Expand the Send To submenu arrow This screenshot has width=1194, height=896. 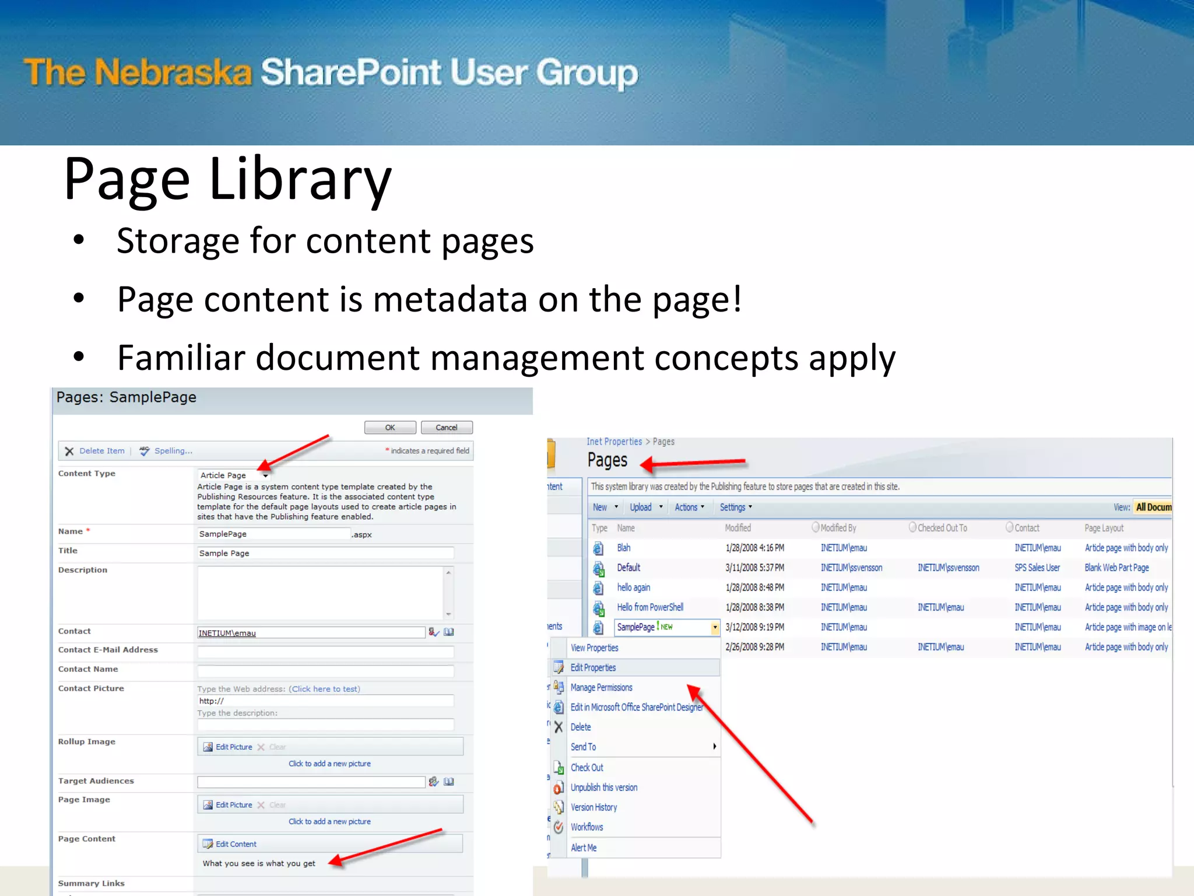pos(714,747)
